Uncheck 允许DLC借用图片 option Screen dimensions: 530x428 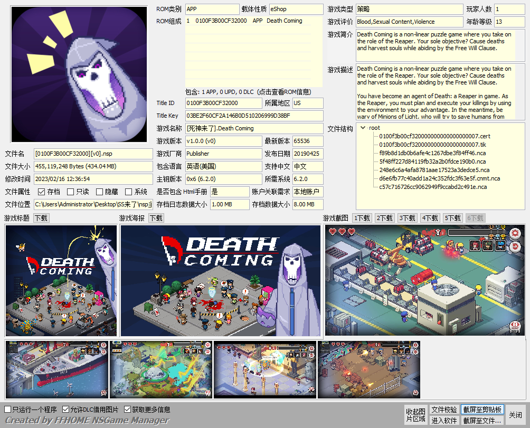pos(66,410)
